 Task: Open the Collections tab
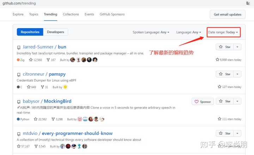coord(71,14)
